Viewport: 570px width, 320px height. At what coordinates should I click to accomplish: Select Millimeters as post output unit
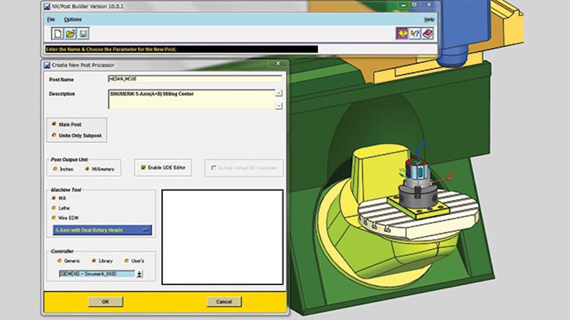[x=87, y=169]
